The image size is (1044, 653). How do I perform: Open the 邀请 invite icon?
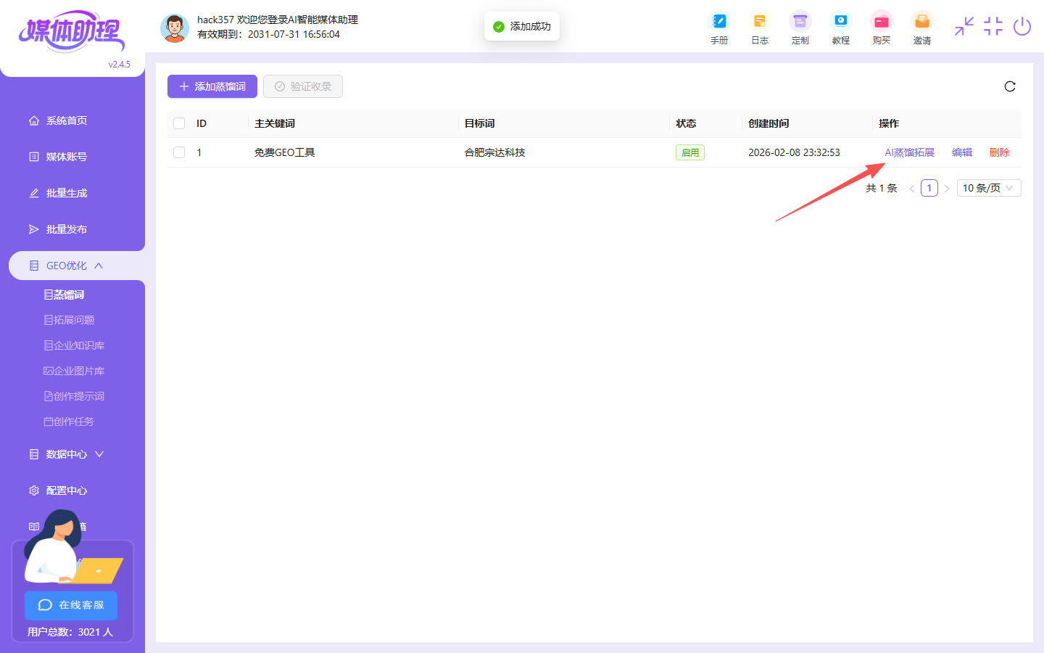point(921,28)
